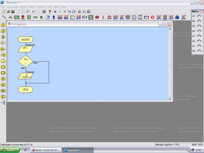
Task: Run the simulation with the play button
Action: point(55,11)
